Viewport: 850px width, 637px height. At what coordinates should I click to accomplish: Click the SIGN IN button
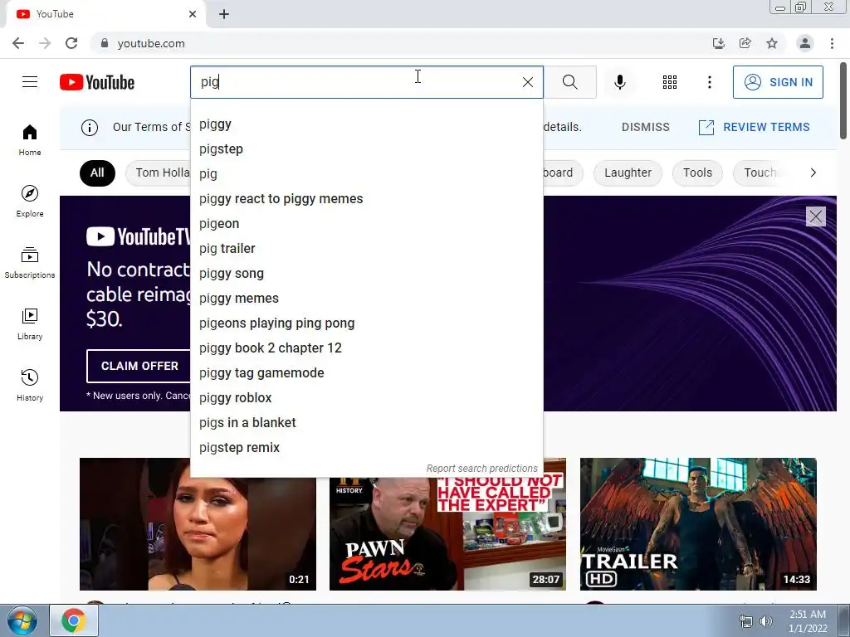(x=778, y=82)
